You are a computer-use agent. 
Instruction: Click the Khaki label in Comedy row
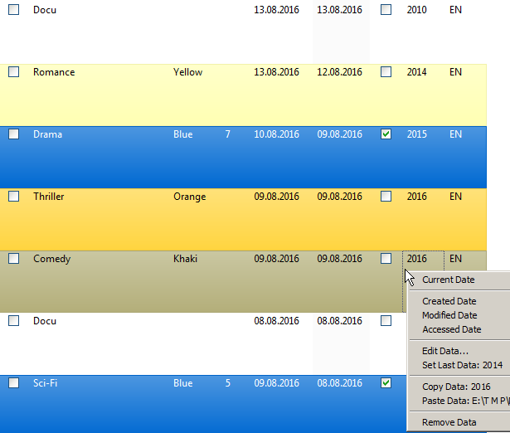[x=185, y=259]
